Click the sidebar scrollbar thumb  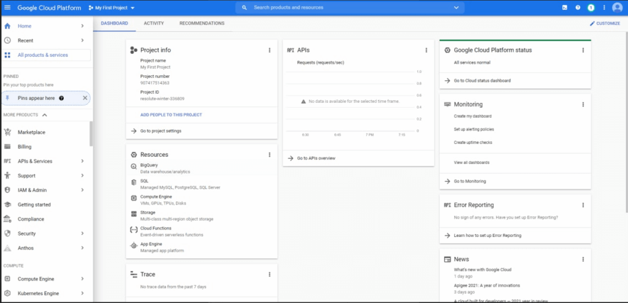[x=91, y=134]
